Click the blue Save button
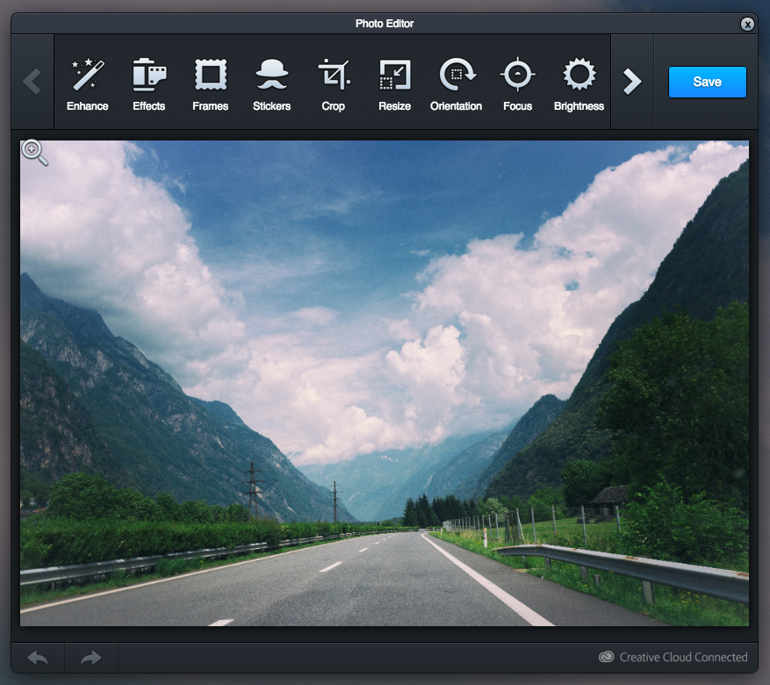This screenshot has height=685, width=770. [x=707, y=82]
